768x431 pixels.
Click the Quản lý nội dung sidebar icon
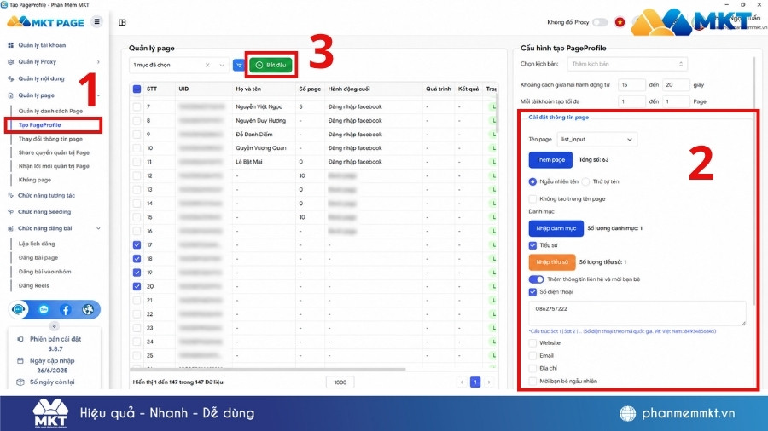(x=11, y=78)
